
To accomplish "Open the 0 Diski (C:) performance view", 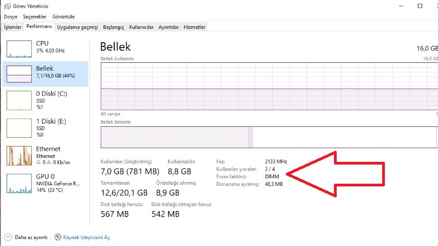I will pyautogui.click(x=45, y=100).
